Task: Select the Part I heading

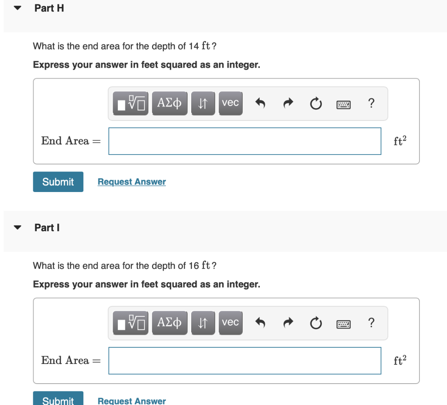Action: 47,227
